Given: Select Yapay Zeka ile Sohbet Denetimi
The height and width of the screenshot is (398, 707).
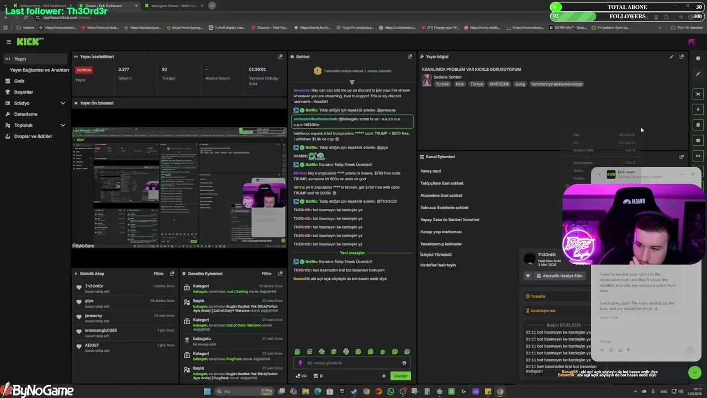Looking at the screenshot, I should point(450,219).
